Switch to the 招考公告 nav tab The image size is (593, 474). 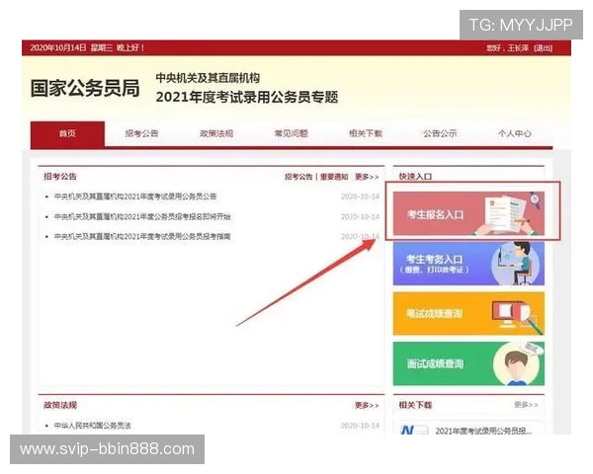click(x=141, y=133)
